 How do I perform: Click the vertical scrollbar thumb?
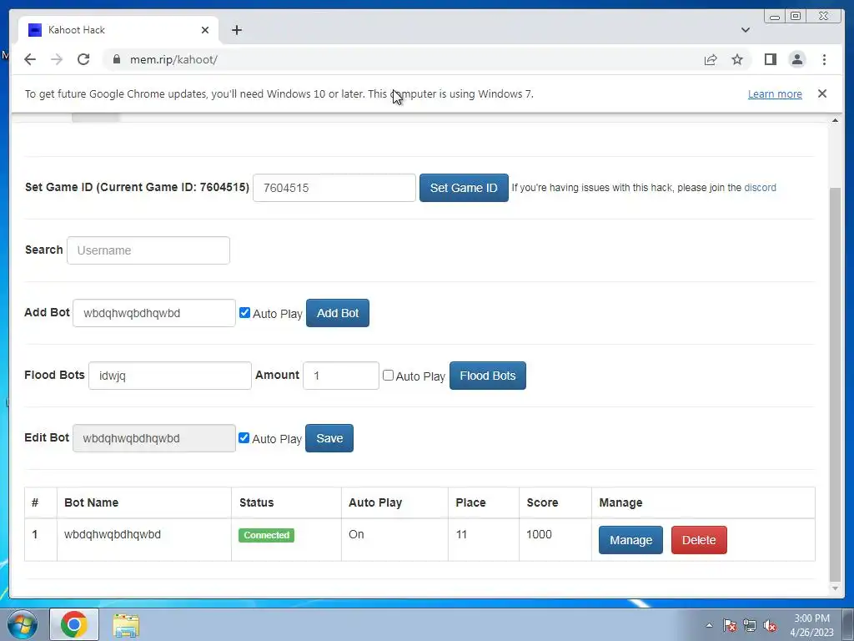[835, 384]
